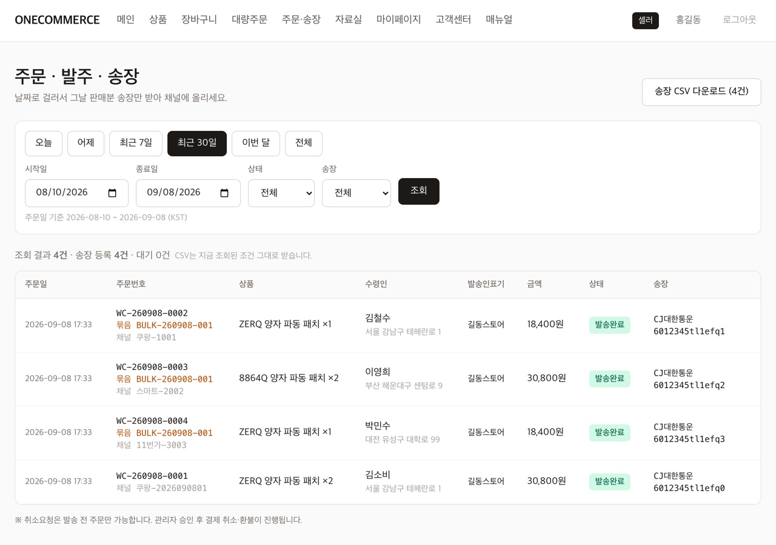Select the 어제 date range
This screenshot has height=545, width=776.
coord(85,144)
